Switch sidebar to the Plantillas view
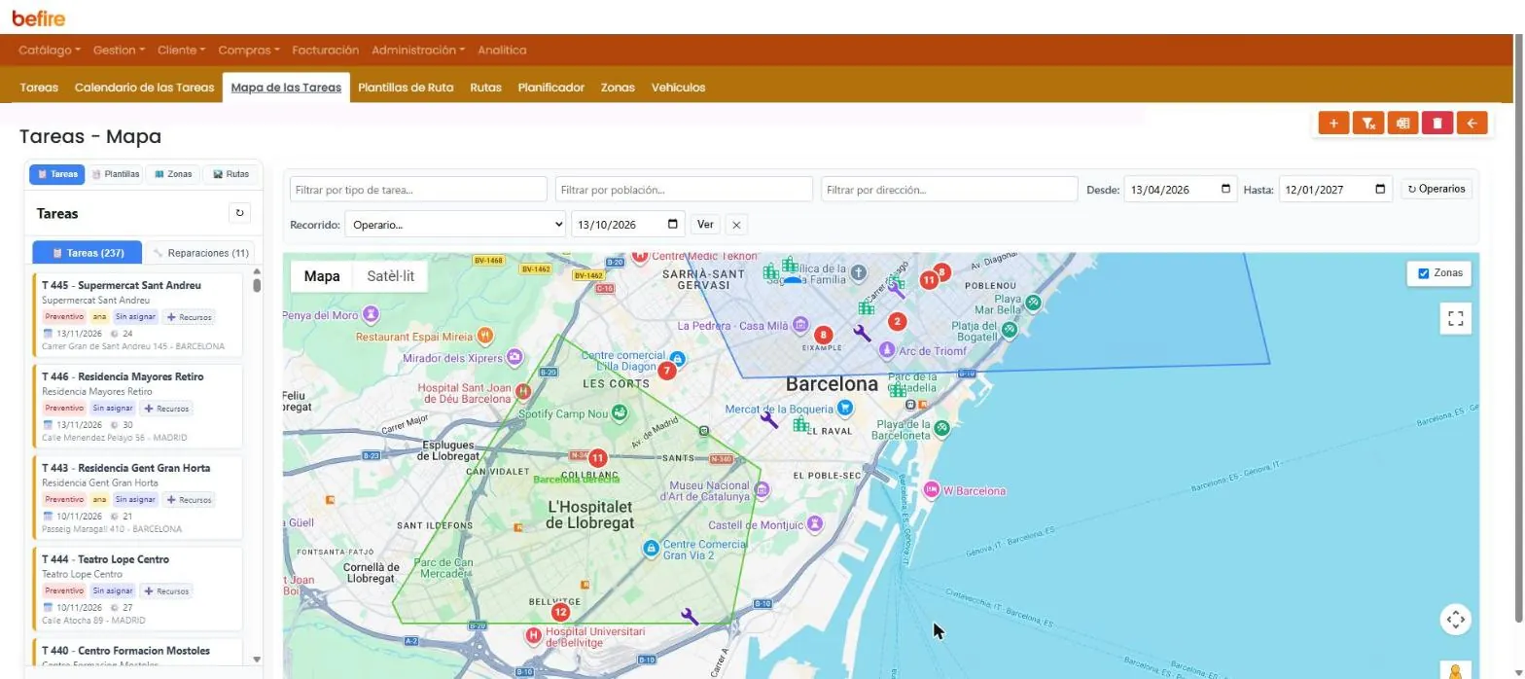Screen dimensions: 1525x679 (x=116, y=174)
